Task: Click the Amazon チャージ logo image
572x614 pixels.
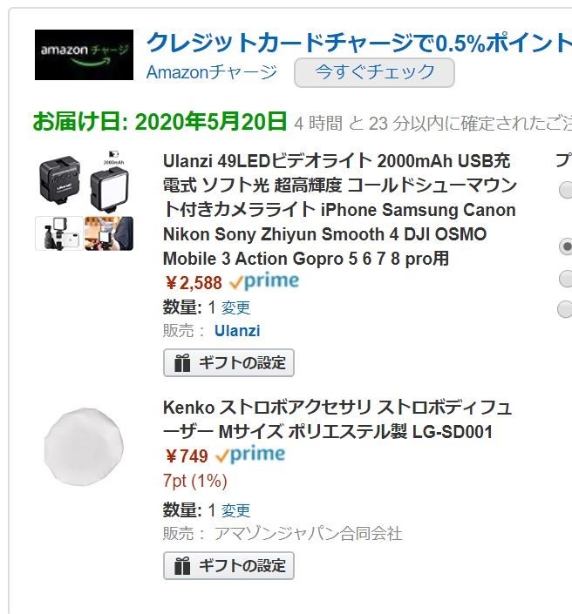Action: tap(84, 54)
